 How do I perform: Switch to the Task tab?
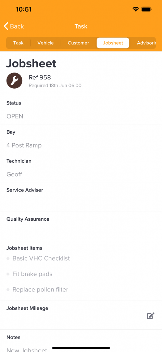tap(18, 43)
